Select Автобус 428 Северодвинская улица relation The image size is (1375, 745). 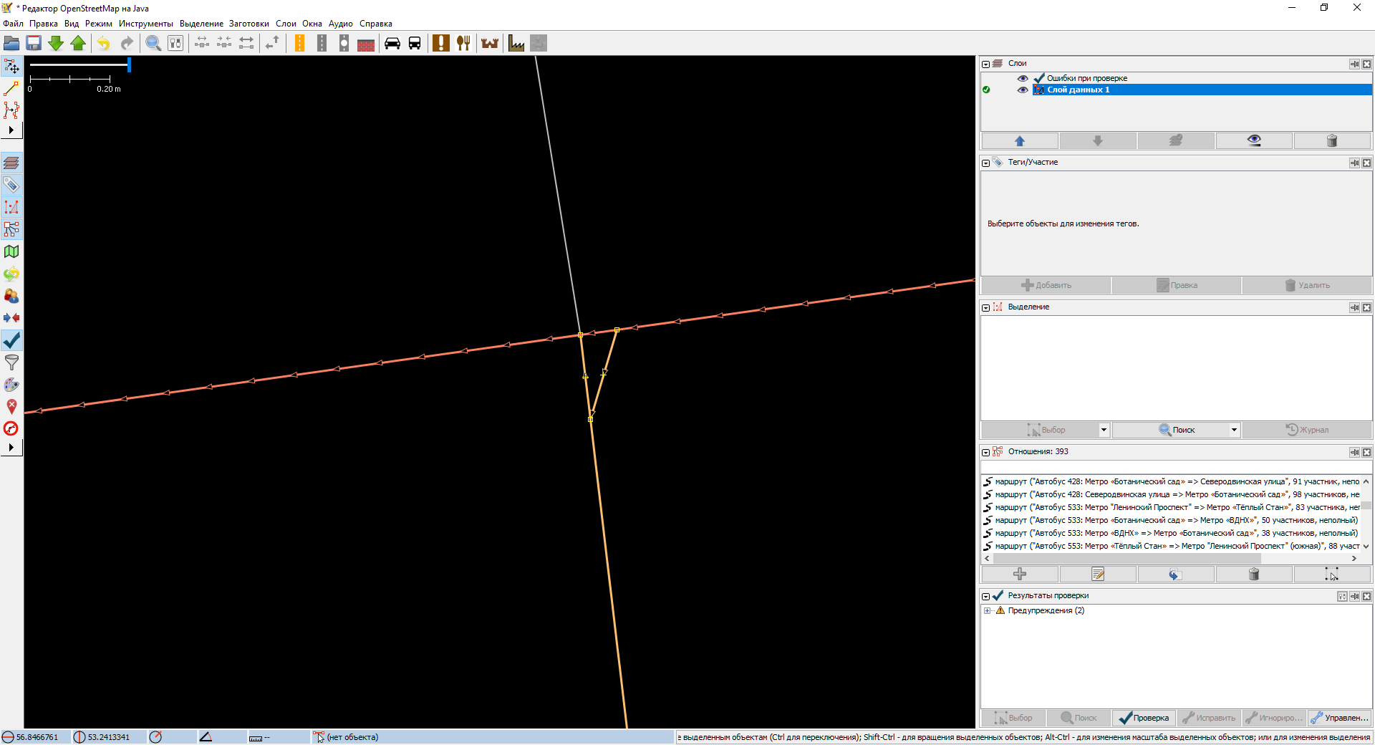coord(1171,494)
